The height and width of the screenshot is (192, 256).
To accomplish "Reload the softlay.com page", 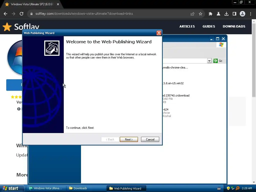I will tap(21, 14).
